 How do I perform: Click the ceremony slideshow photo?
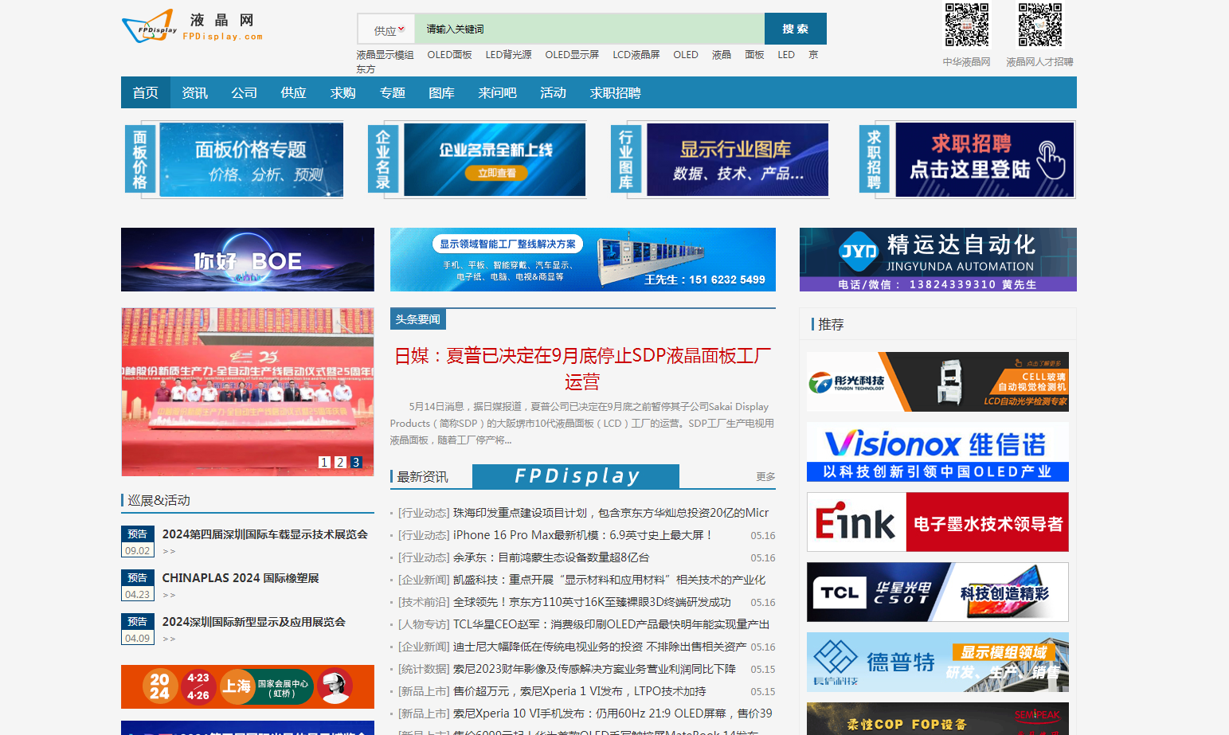click(248, 392)
